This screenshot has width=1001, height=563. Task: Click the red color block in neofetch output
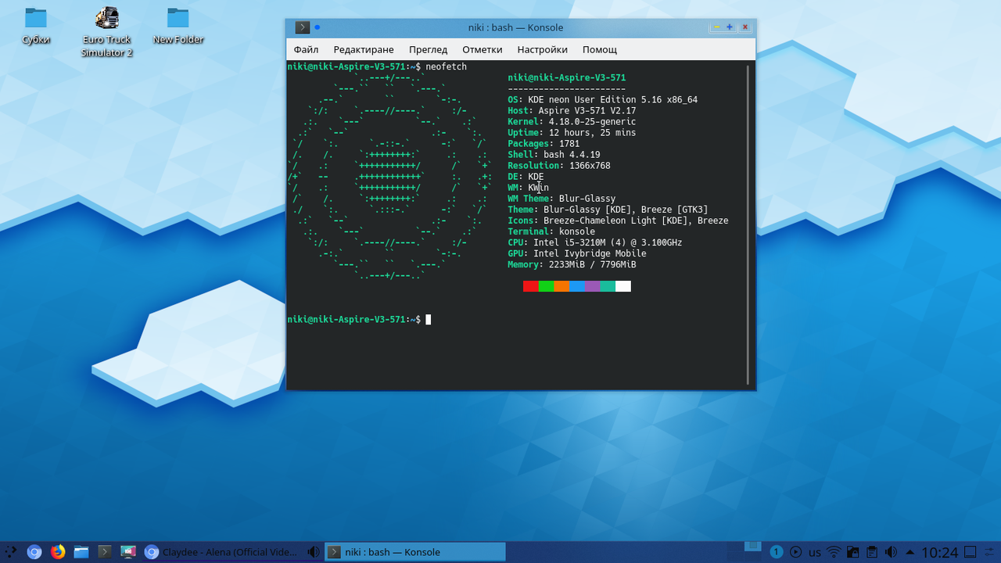click(531, 286)
